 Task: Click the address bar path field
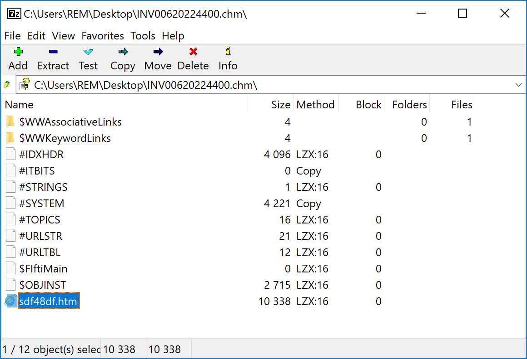tap(273, 85)
